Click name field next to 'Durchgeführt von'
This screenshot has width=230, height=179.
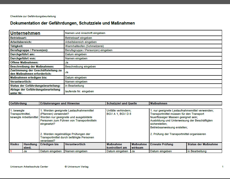(x=143, y=58)
